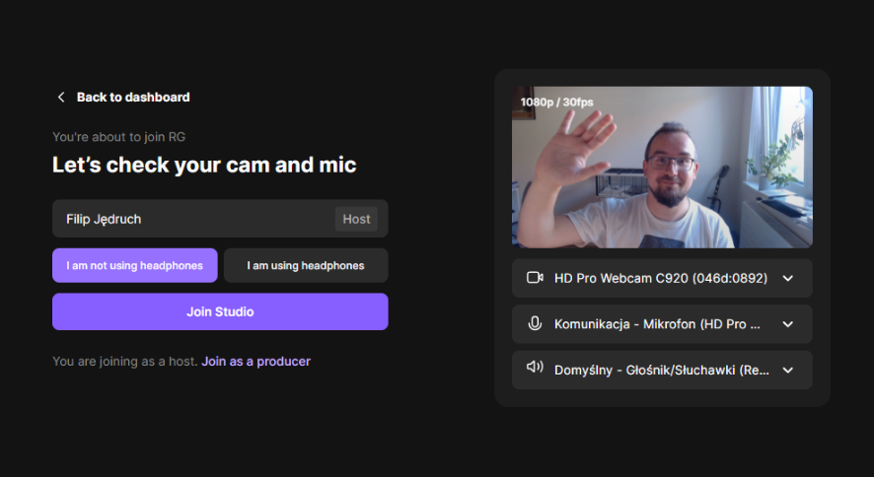
Task: Click the Filip Jędruch name field
Action: [187, 219]
